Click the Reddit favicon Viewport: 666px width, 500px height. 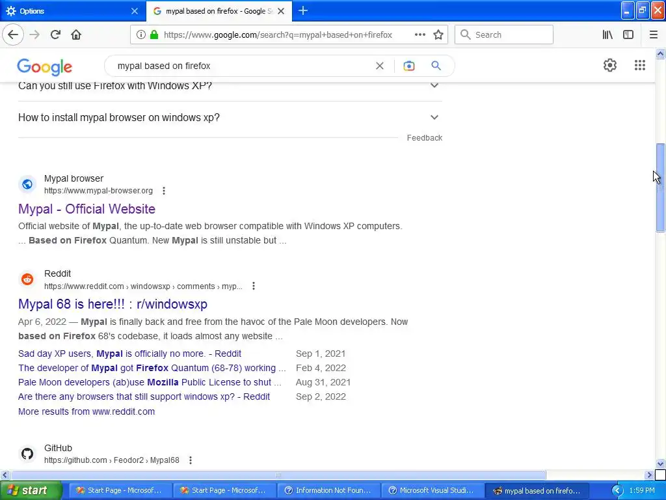[x=27, y=279]
